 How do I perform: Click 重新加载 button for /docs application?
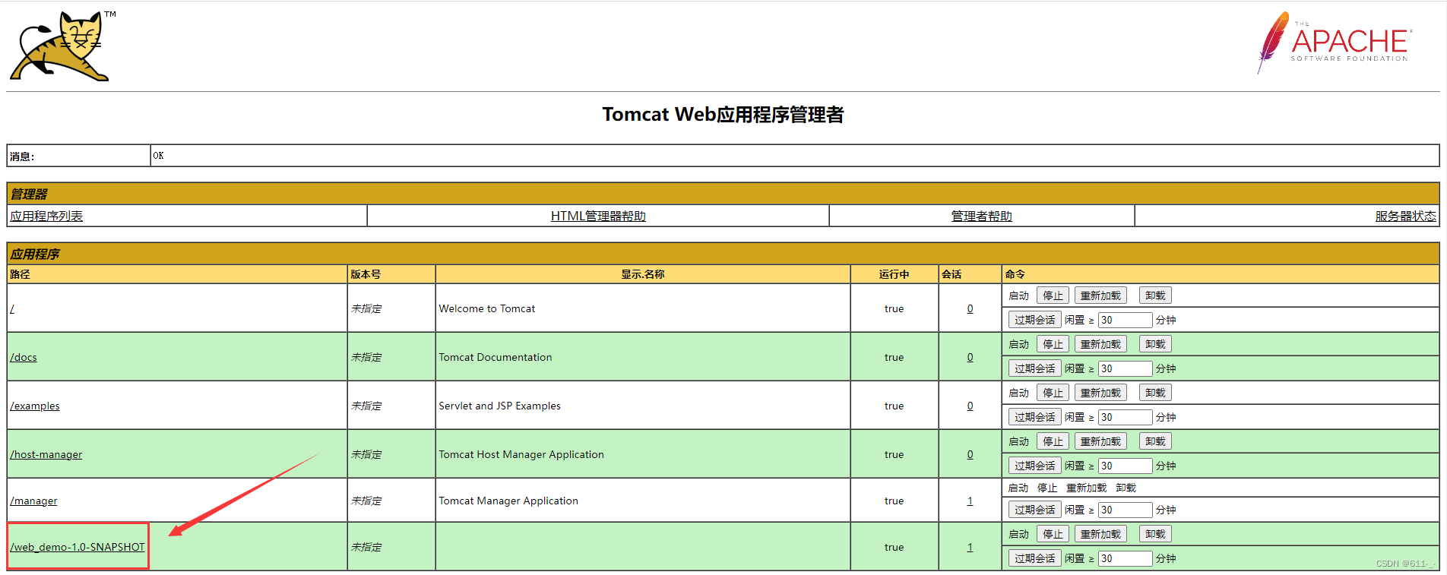tap(1100, 344)
